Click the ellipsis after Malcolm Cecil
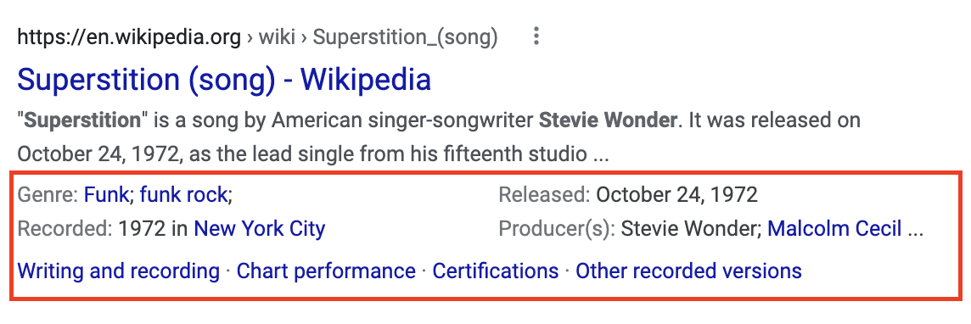The width and height of the screenshot is (971, 324). (x=915, y=230)
